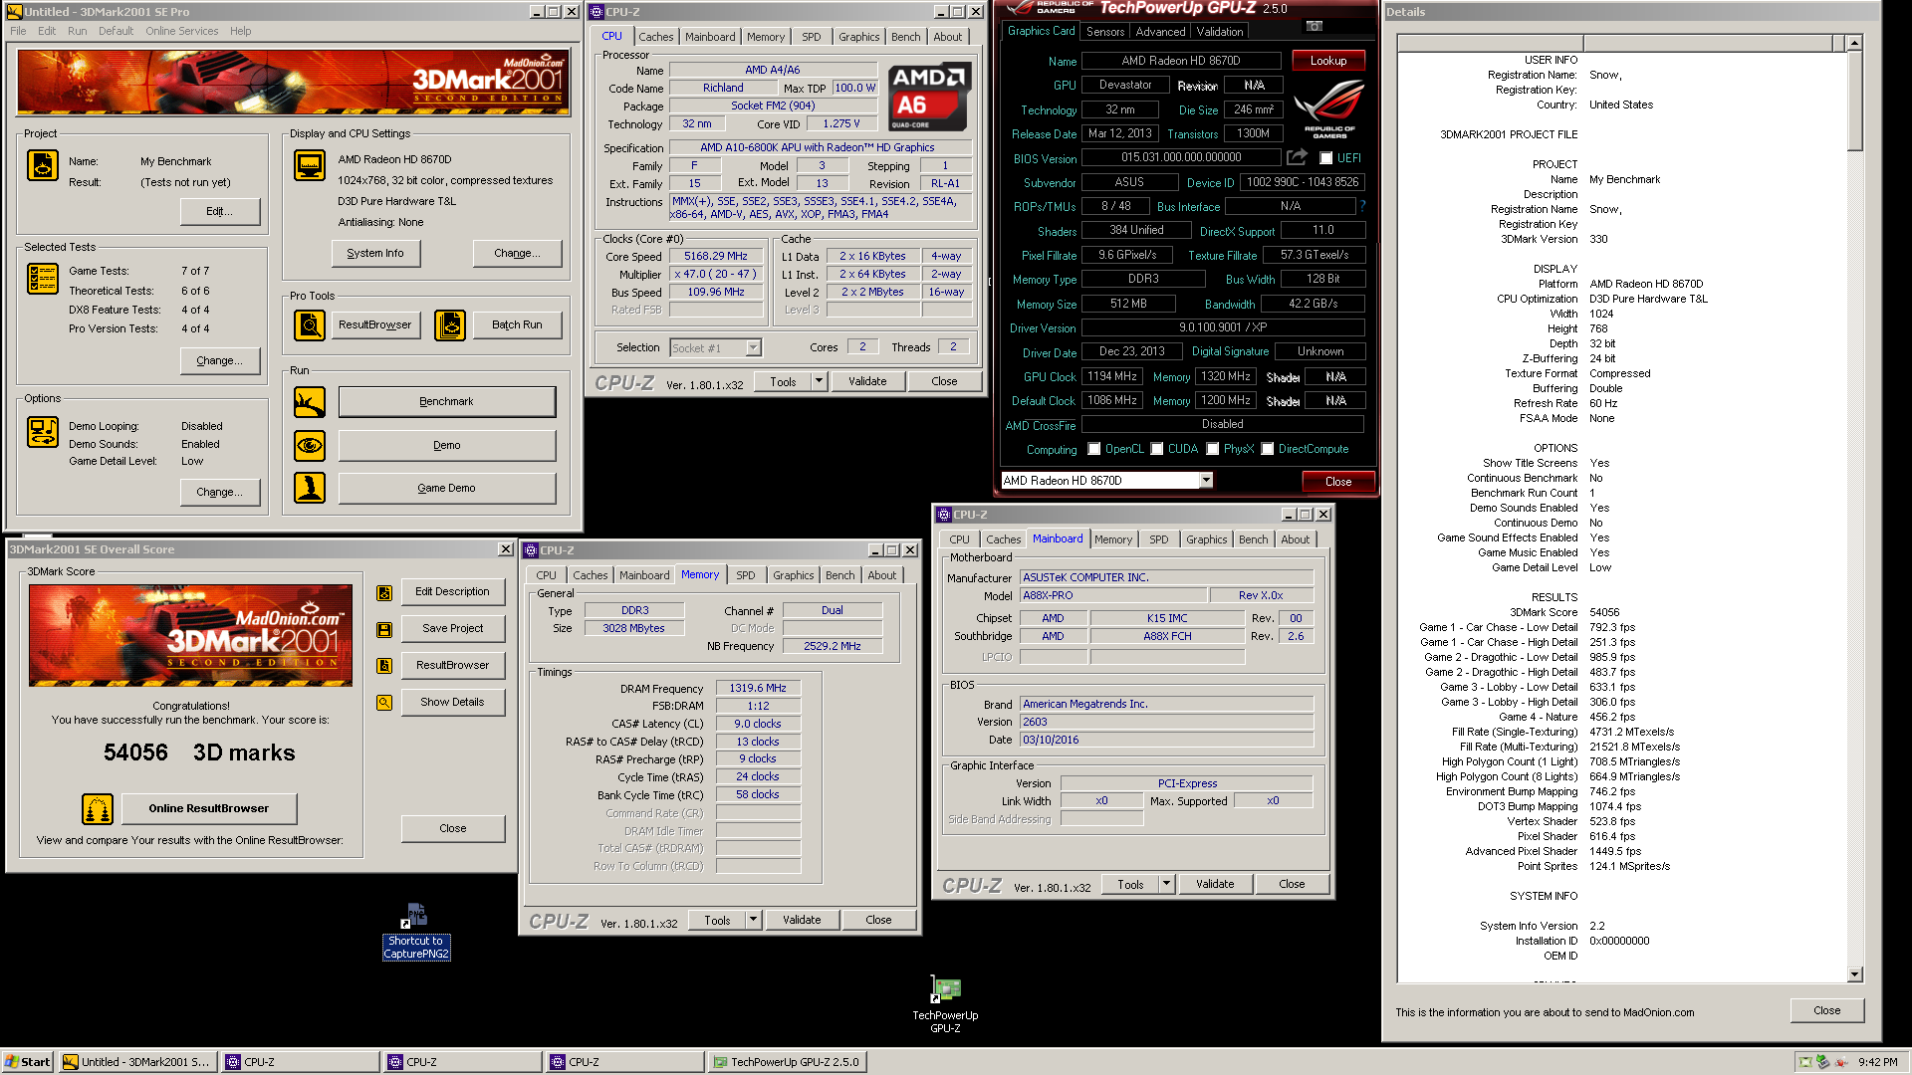Viewport: 1912px width, 1075px height.
Task: Click the ROG logo in GPU-Z
Action: (1329, 109)
